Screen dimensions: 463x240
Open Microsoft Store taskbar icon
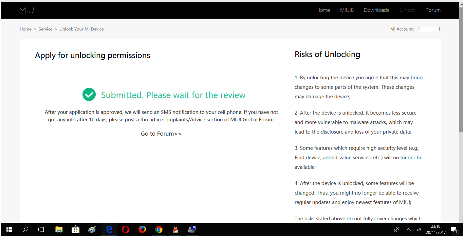[x=75, y=229]
